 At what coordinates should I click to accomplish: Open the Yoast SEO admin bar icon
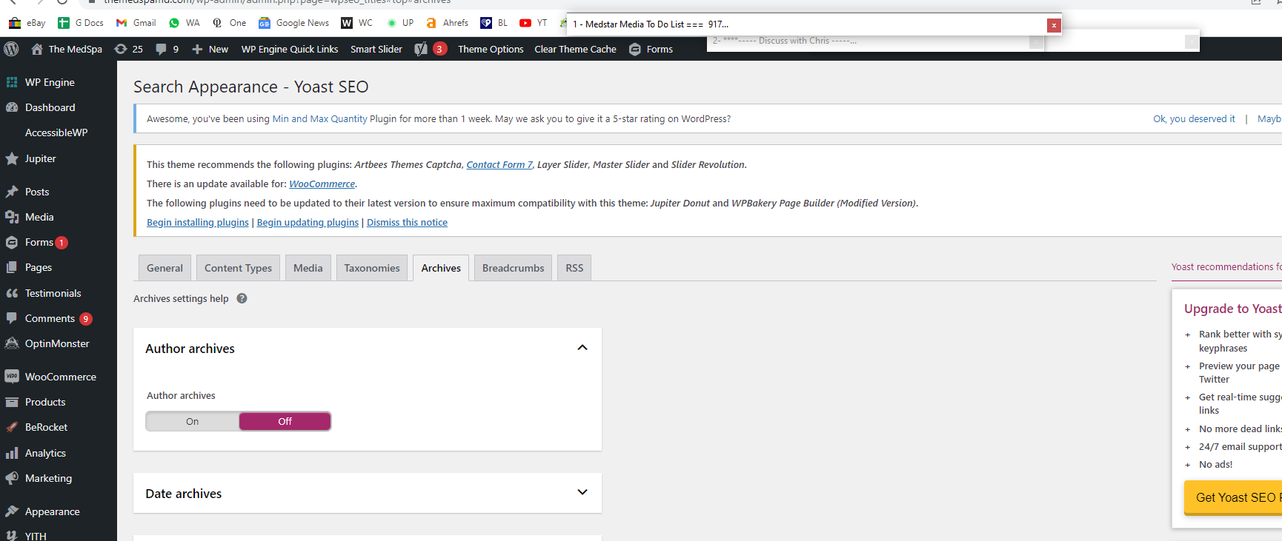coord(421,49)
